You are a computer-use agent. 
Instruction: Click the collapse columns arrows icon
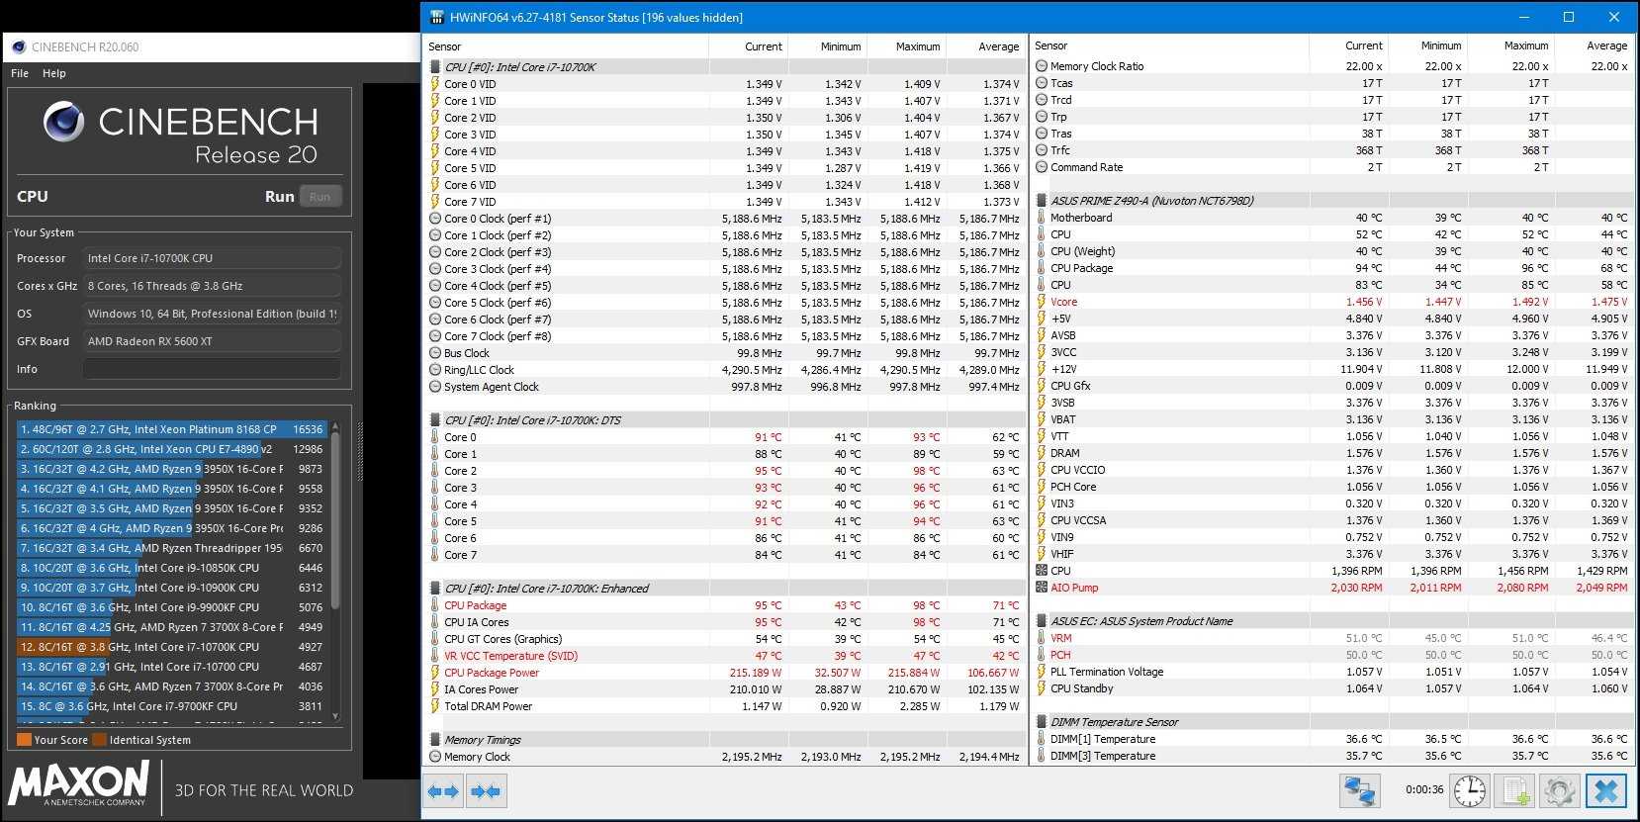486,791
